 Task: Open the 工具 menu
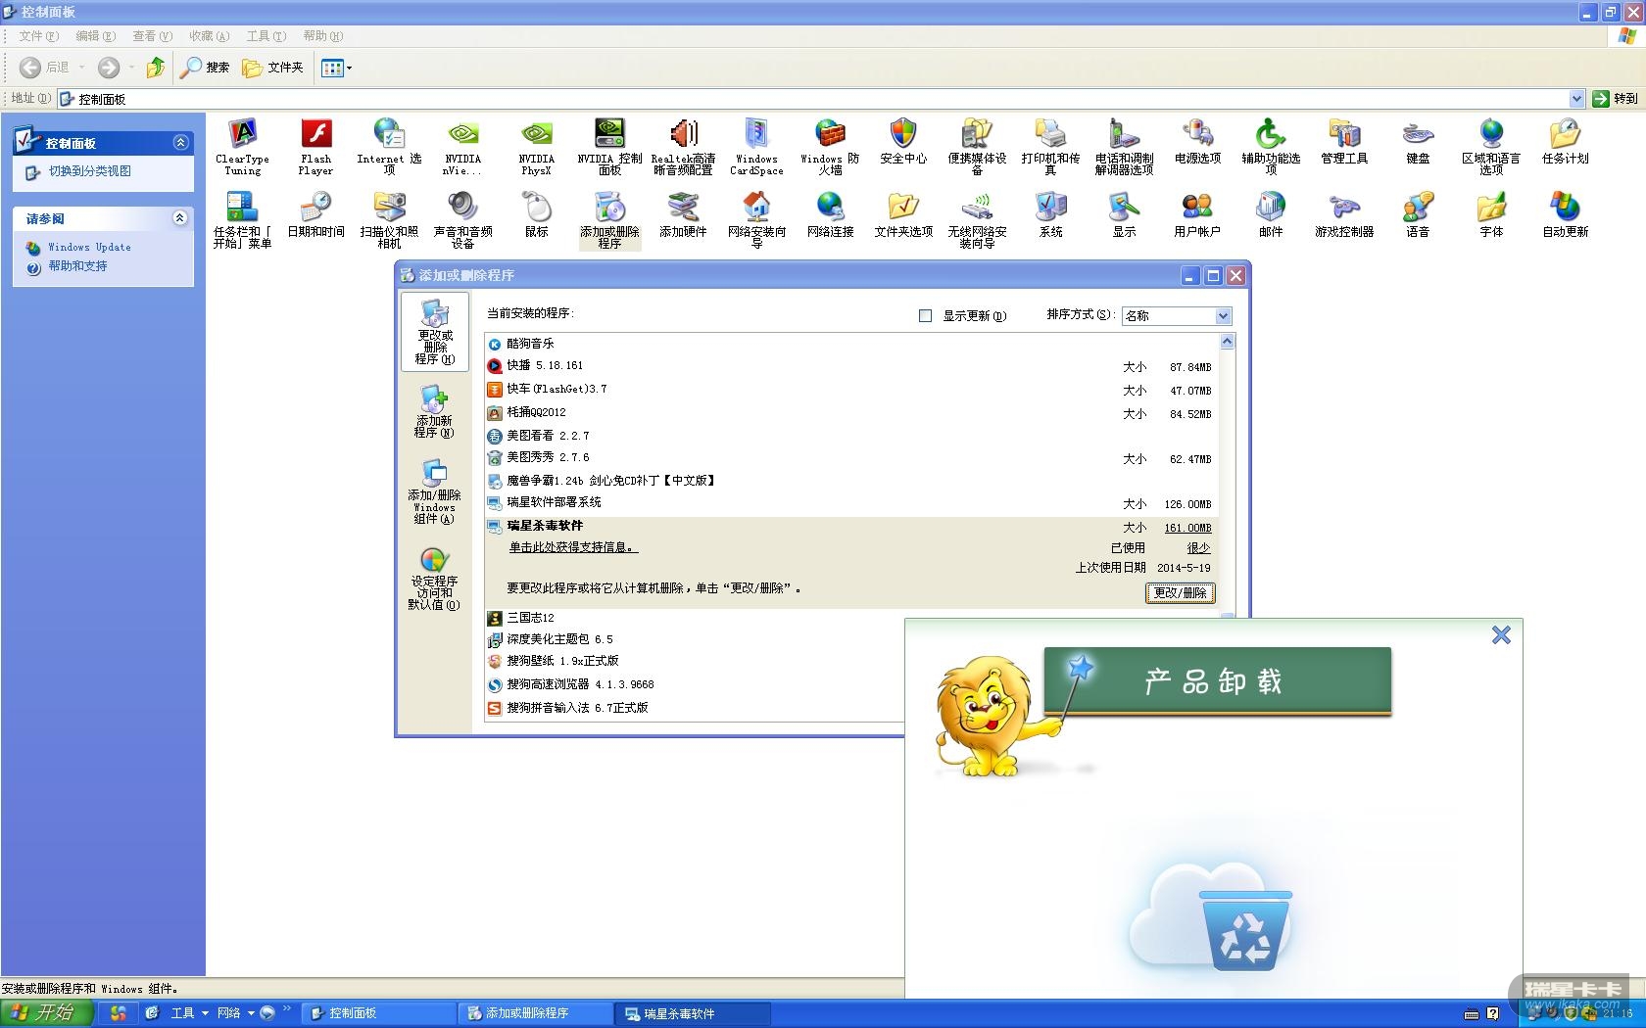pos(266,36)
